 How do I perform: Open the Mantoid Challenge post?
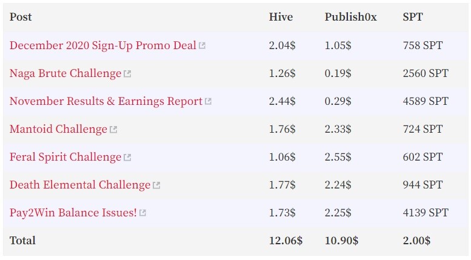tap(58, 129)
